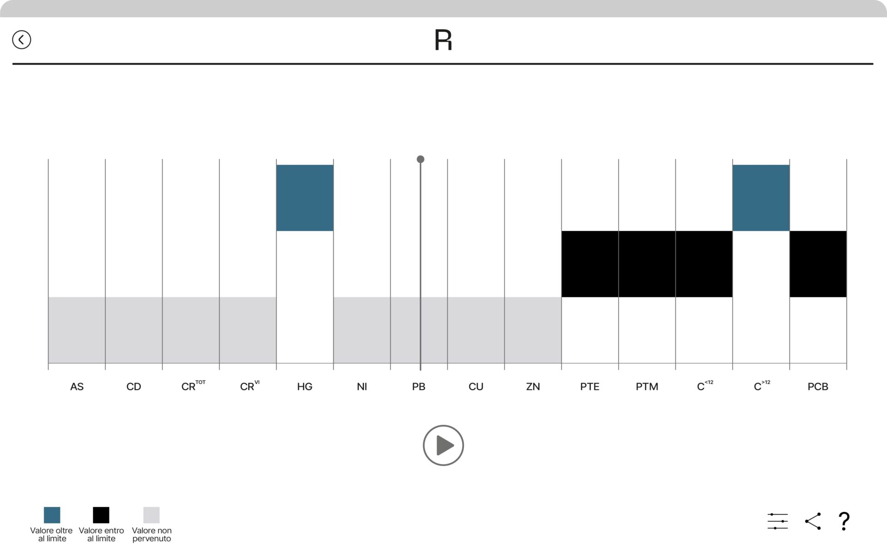Click the back arrow icon
The image size is (887, 554).
click(x=21, y=40)
